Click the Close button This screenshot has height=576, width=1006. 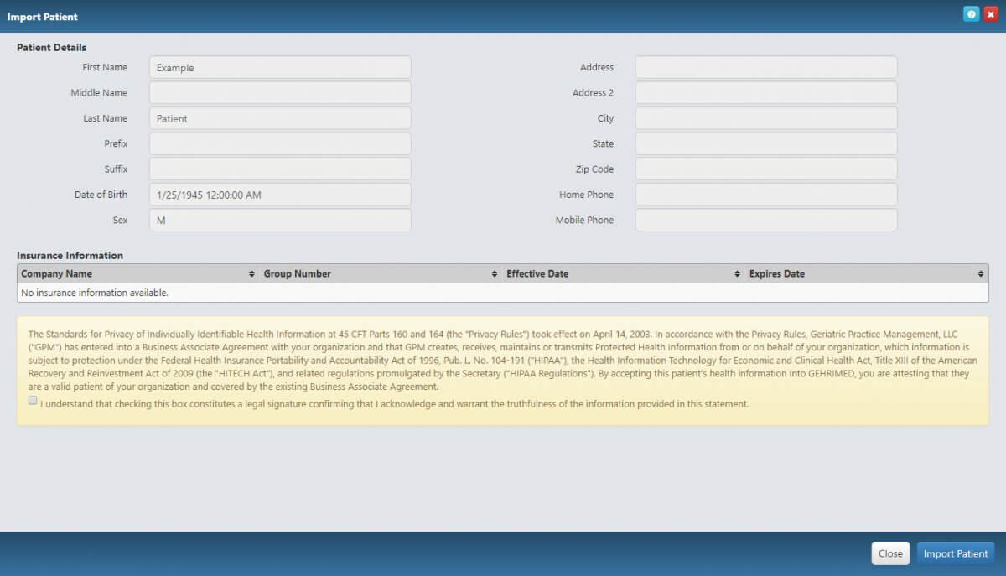(890, 553)
